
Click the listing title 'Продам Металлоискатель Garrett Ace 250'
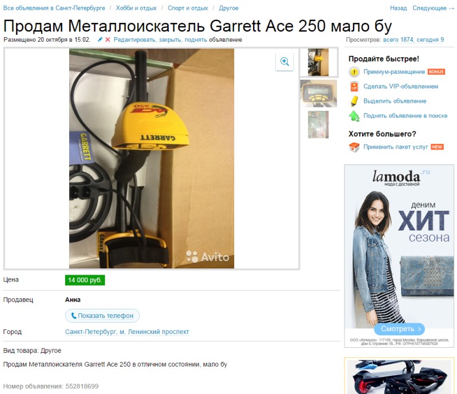click(197, 26)
